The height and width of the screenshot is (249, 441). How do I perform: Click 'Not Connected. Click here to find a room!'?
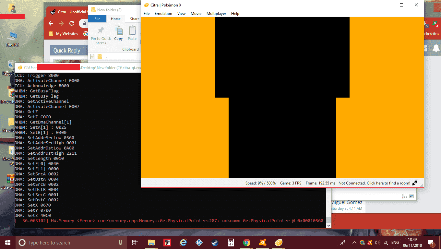click(x=374, y=183)
